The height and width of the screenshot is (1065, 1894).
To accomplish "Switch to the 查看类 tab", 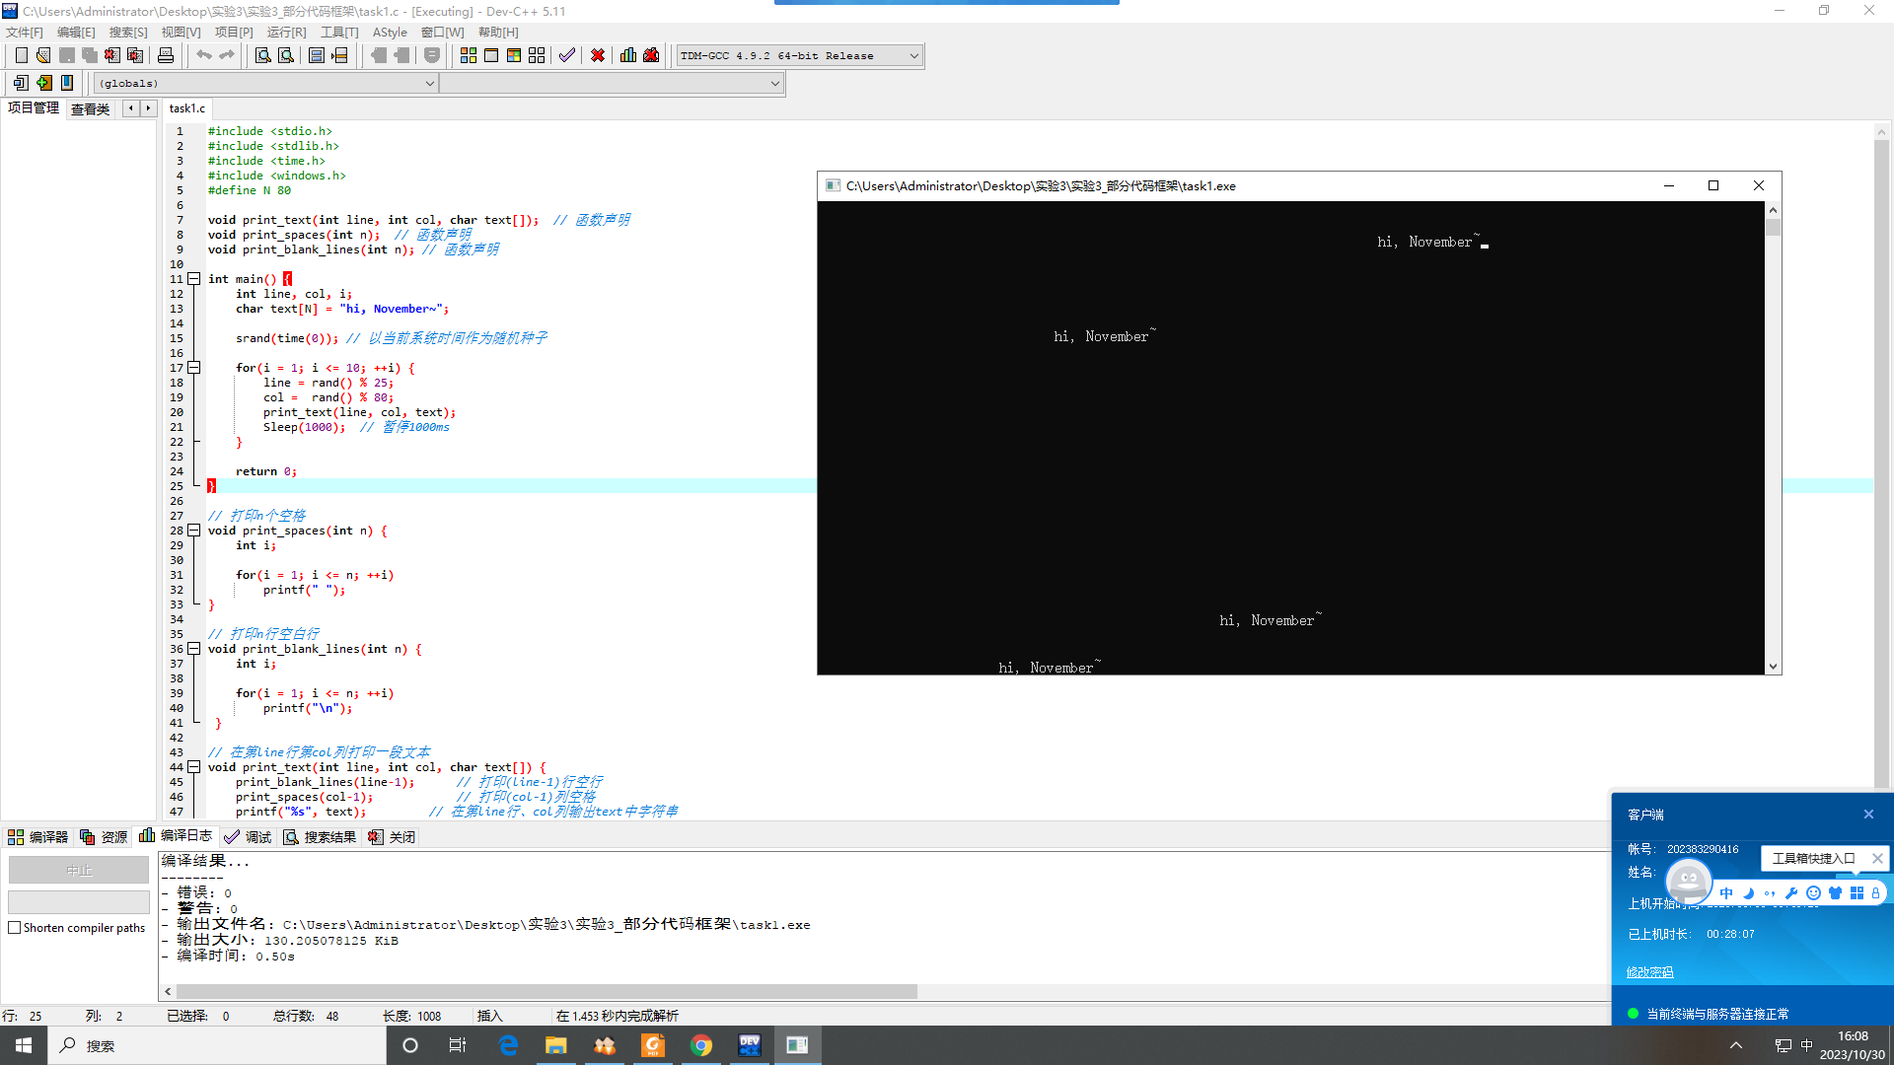I will [90, 108].
